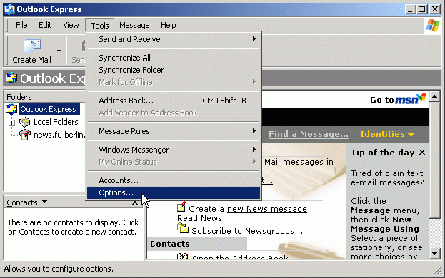Open the Find a Message link
445x278 pixels.
point(309,134)
